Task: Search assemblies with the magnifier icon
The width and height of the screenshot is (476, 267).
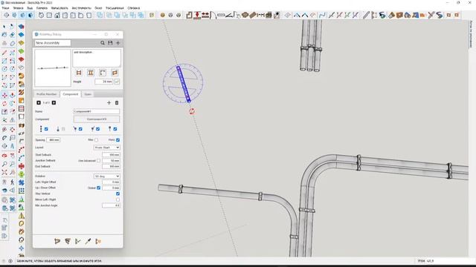Action: 103,43
